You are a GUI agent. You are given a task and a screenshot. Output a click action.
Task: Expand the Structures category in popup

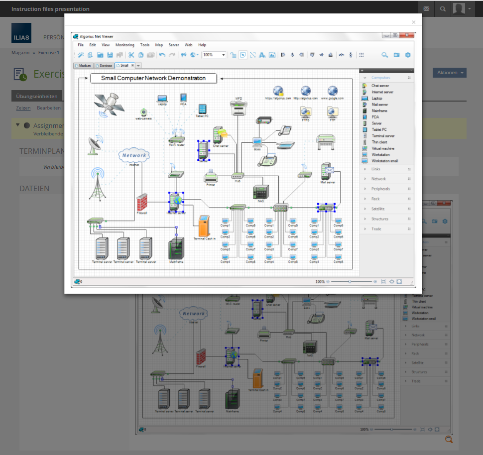click(x=386, y=219)
